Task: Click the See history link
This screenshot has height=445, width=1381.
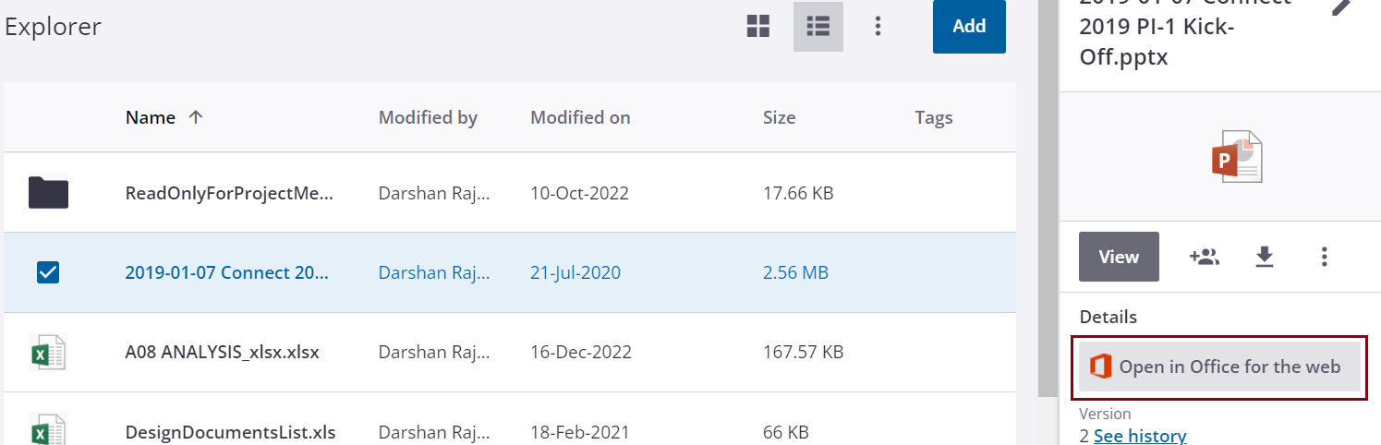Action: [1140, 436]
